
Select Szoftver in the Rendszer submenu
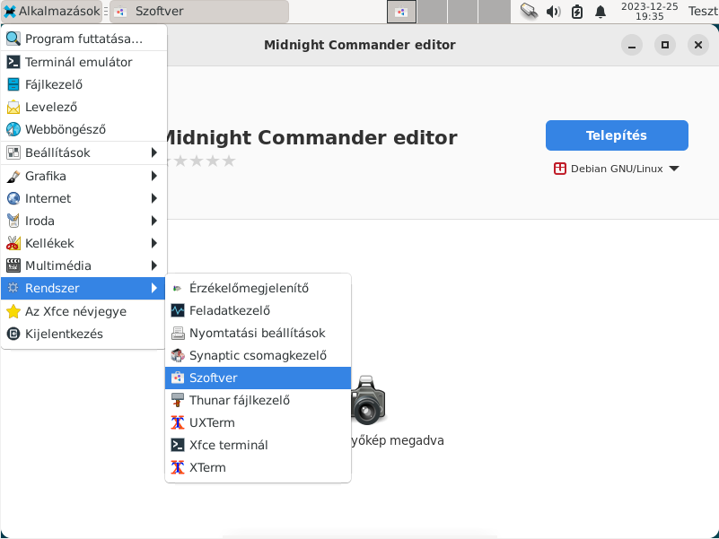pos(258,378)
